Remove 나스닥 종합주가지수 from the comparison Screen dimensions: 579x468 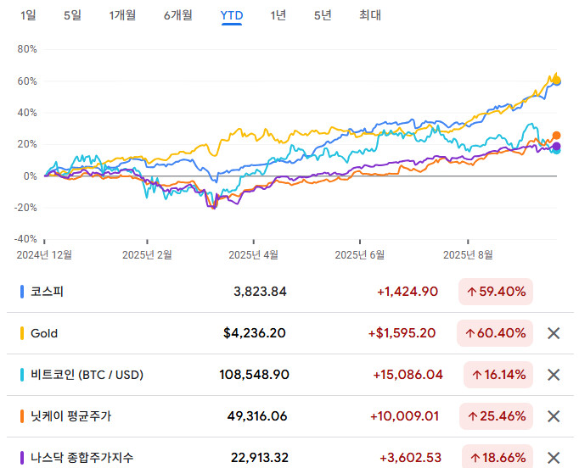tap(554, 457)
